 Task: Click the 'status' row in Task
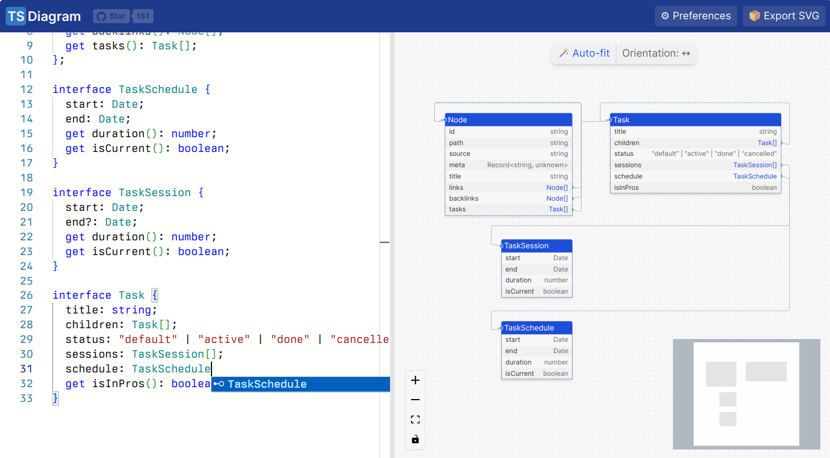click(x=696, y=154)
